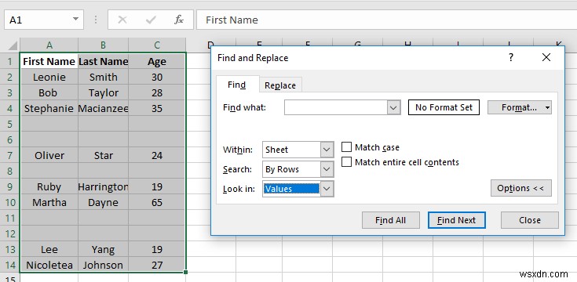Screen dimensions: 577x282
Task: Select the Last Name header cell
Action: (x=104, y=61)
